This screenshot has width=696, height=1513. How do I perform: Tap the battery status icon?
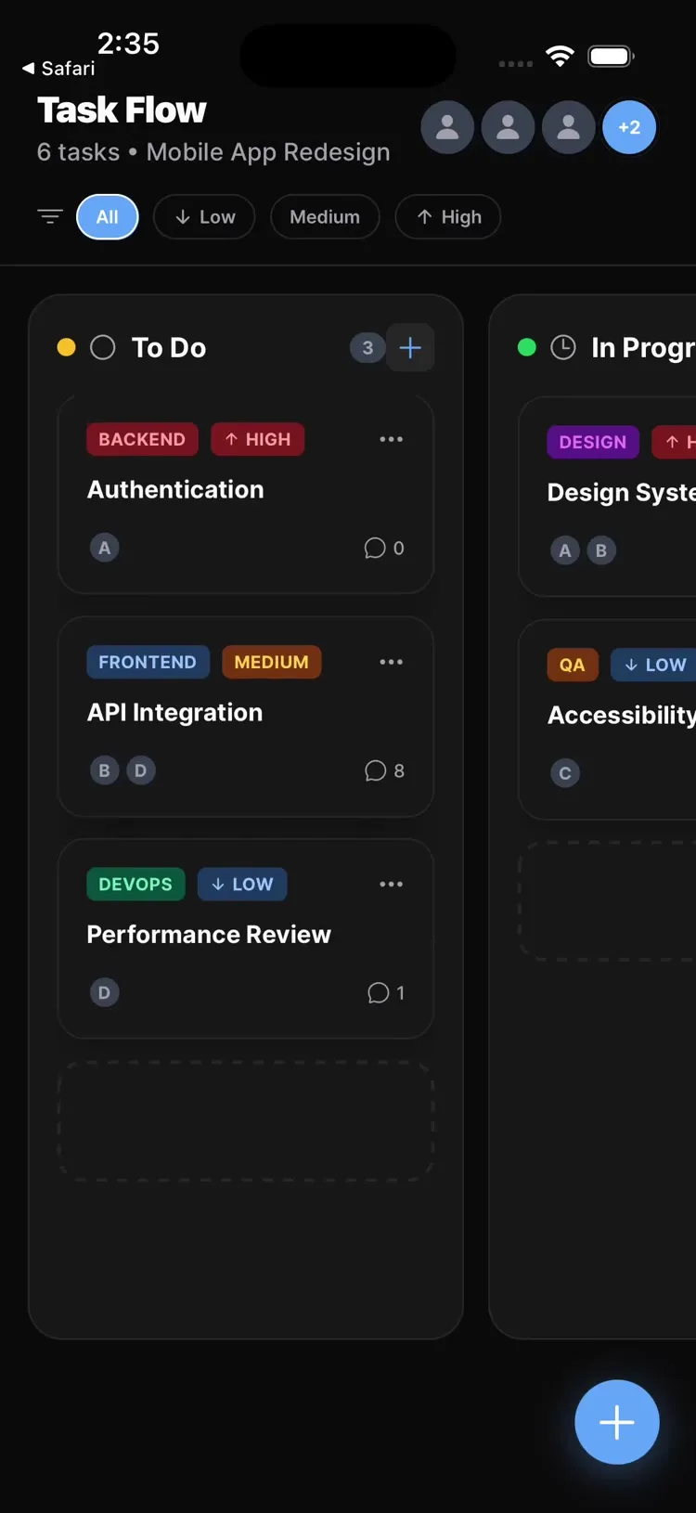coord(611,56)
